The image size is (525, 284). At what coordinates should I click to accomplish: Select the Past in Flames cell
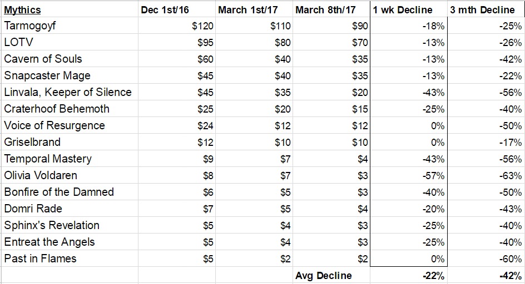coord(70,258)
